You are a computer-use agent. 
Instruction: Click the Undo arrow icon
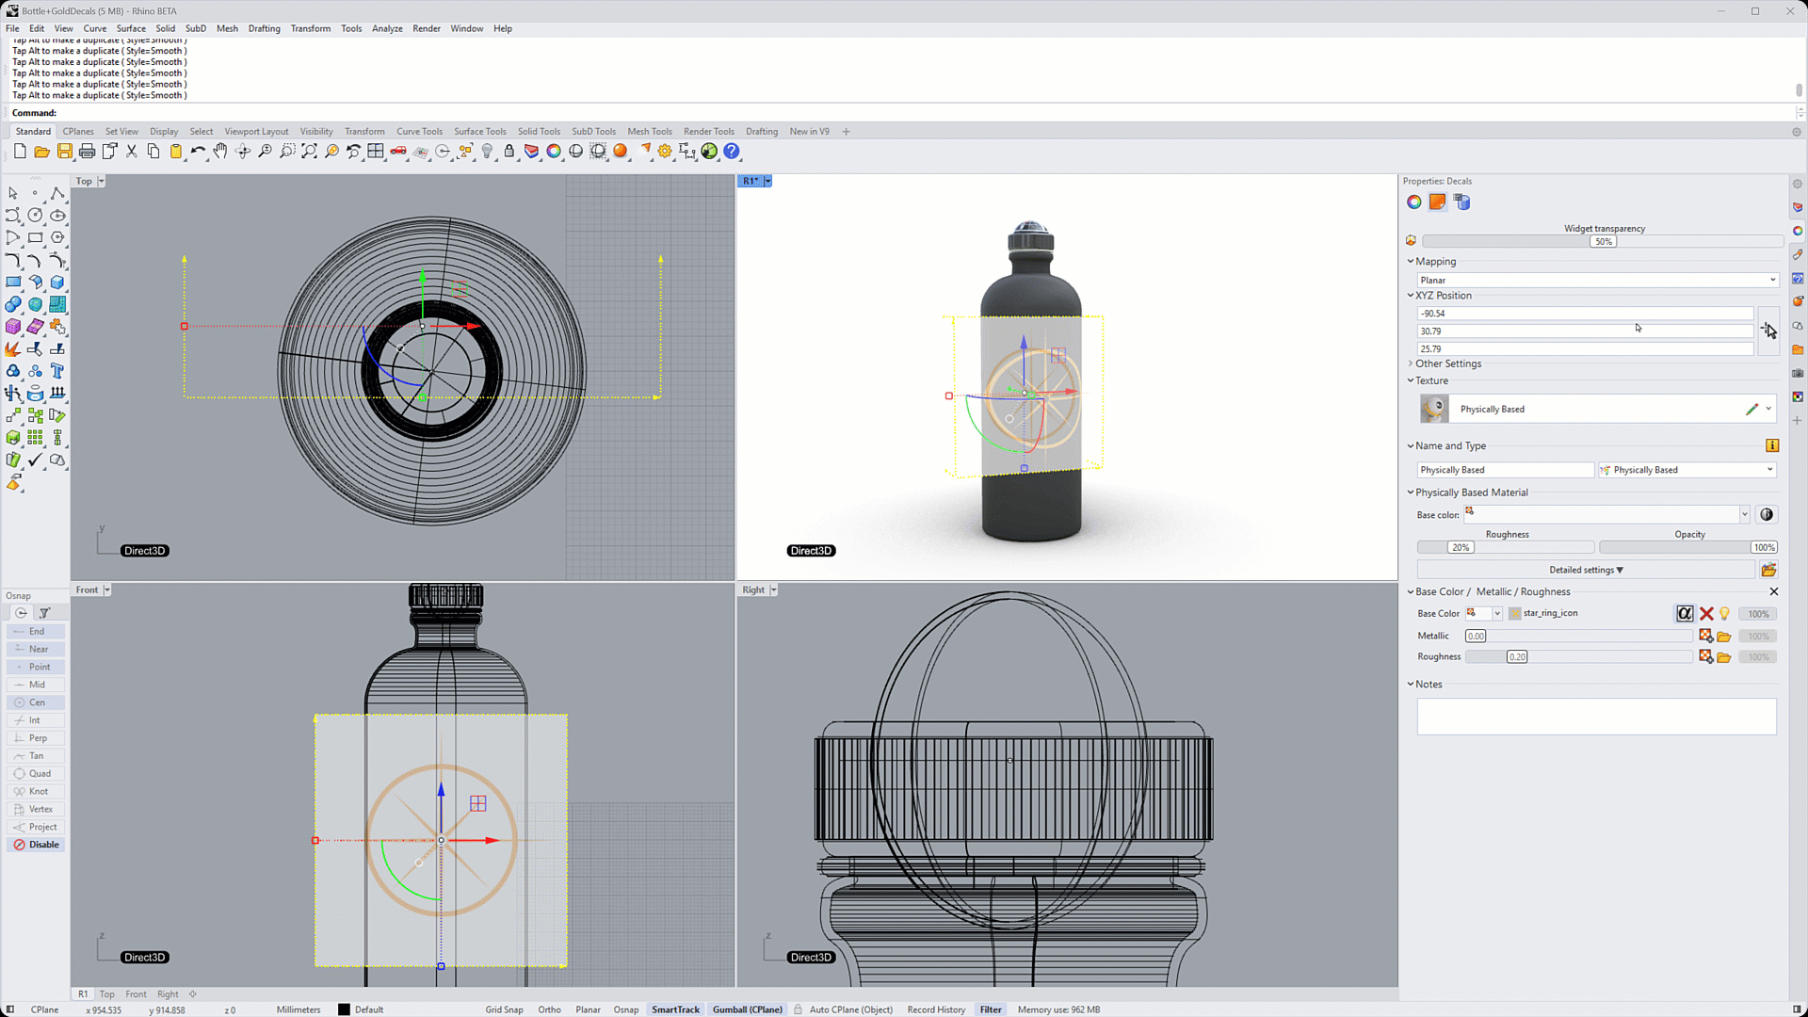(x=198, y=152)
